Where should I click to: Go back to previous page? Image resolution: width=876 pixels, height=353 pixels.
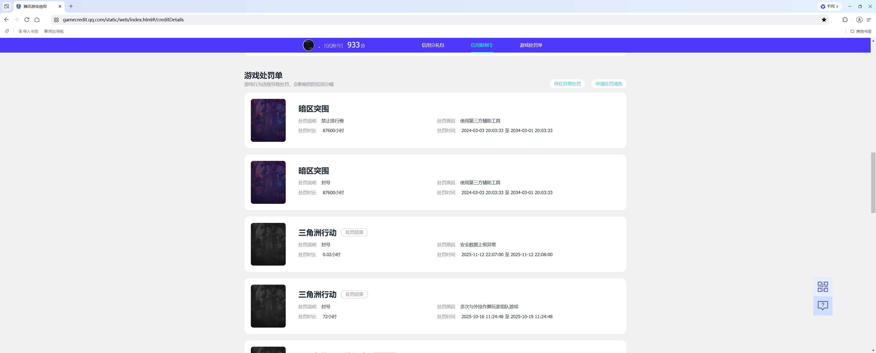tap(6, 20)
